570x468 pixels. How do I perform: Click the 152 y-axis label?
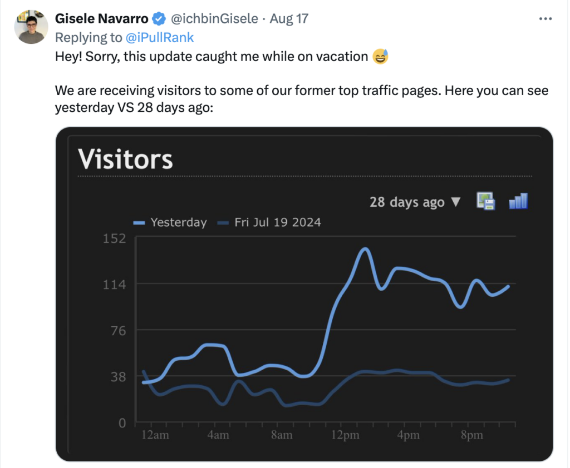[115, 238]
